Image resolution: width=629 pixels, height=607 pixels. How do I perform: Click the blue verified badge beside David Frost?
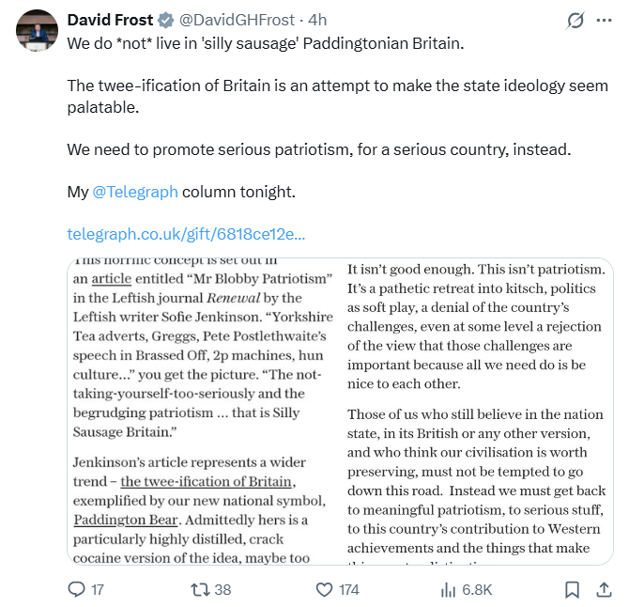click(x=166, y=20)
